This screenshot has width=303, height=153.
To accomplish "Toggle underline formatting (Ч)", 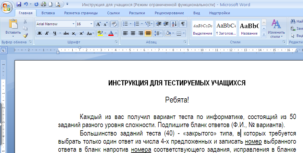I will [x=55, y=33].
